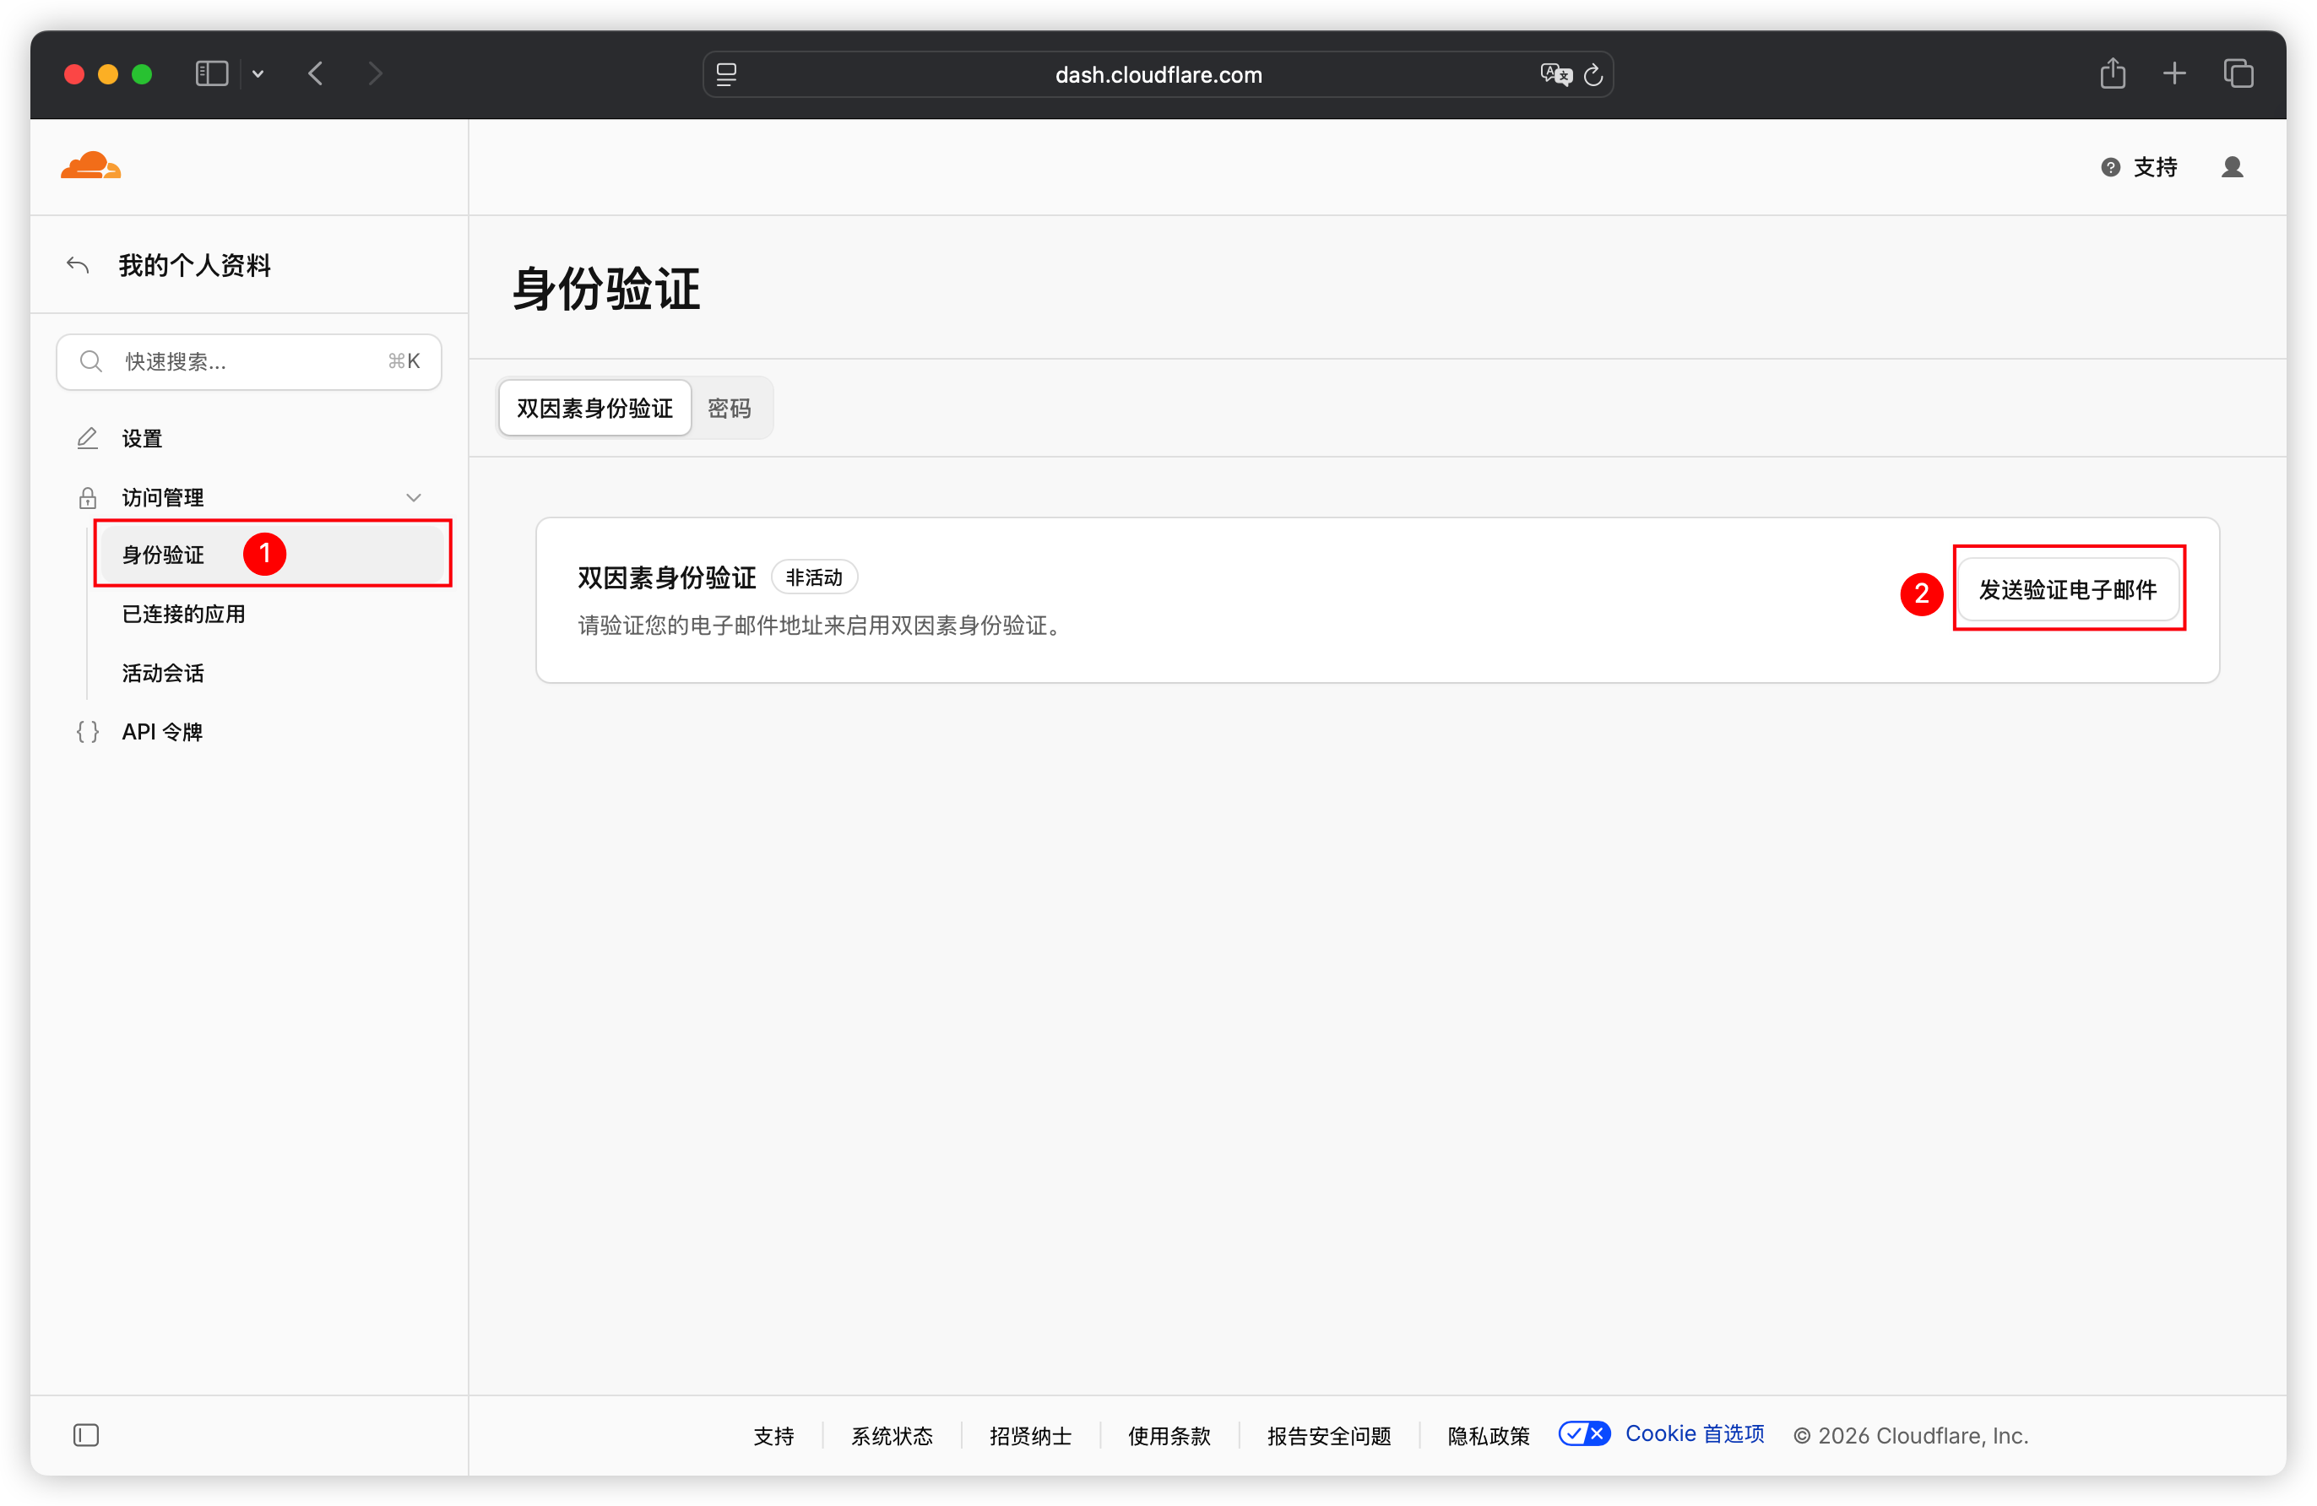Click the Safari translate icon in address bar
Image resolution: width=2317 pixels, height=1506 pixels.
coord(1555,74)
